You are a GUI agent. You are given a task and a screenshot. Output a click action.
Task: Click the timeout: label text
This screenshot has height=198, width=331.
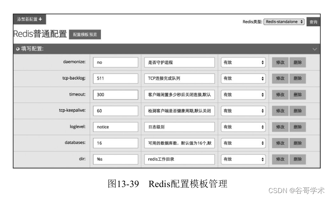coord(77,94)
